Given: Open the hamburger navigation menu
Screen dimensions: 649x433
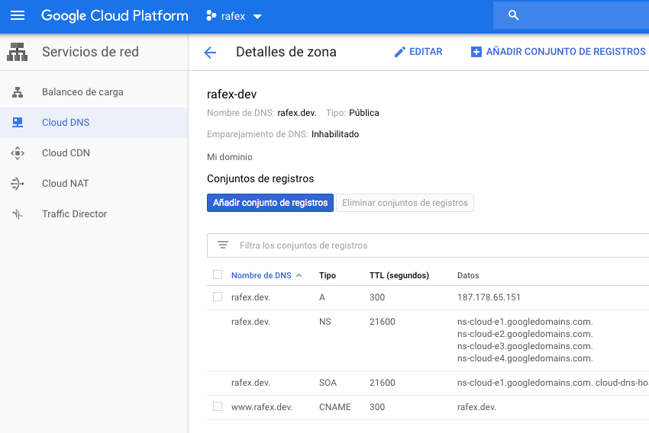Looking at the screenshot, I should [18, 16].
